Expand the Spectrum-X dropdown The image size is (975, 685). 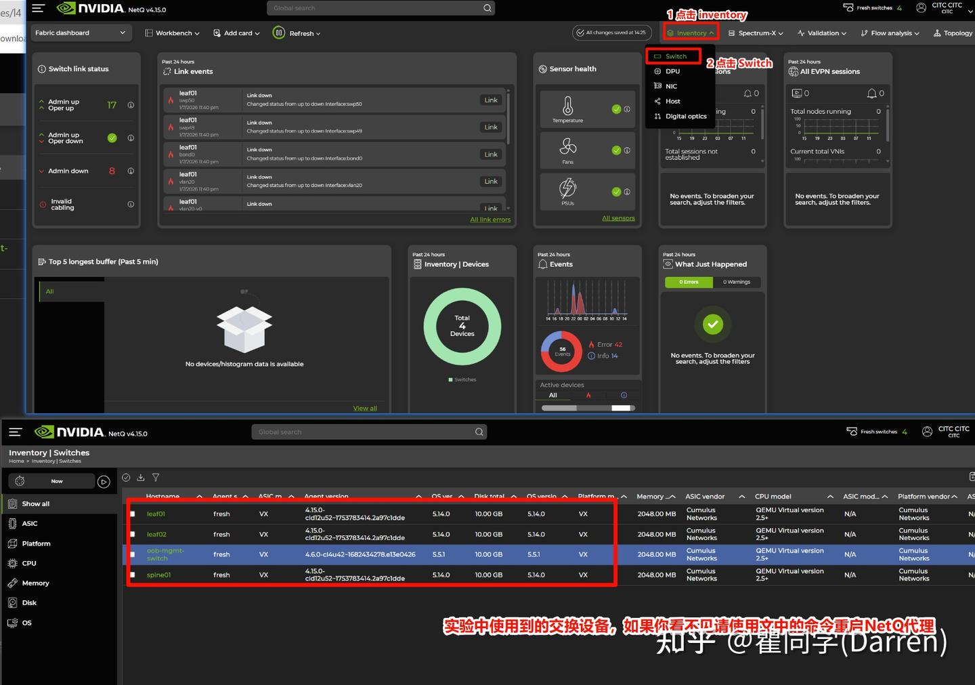(x=756, y=33)
